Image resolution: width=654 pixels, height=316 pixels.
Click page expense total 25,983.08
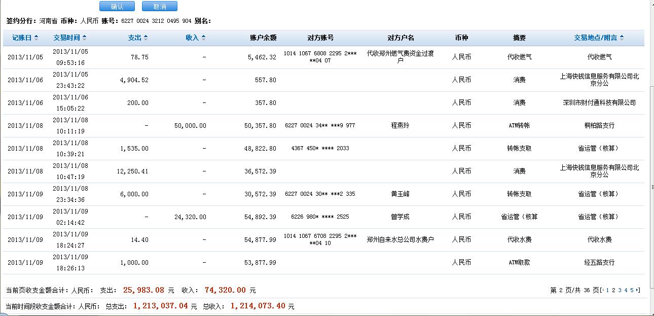(144, 290)
